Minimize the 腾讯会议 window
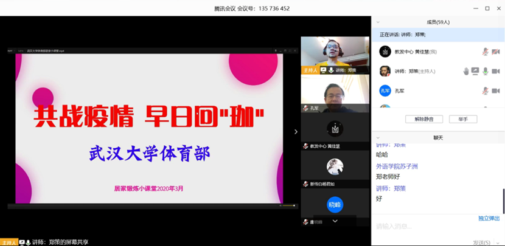 pyautogui.click(x=476, y=9)
